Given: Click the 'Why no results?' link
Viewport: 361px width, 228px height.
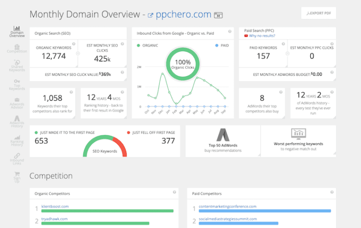Looking at the screenshot, I should (x=262, y=36).
